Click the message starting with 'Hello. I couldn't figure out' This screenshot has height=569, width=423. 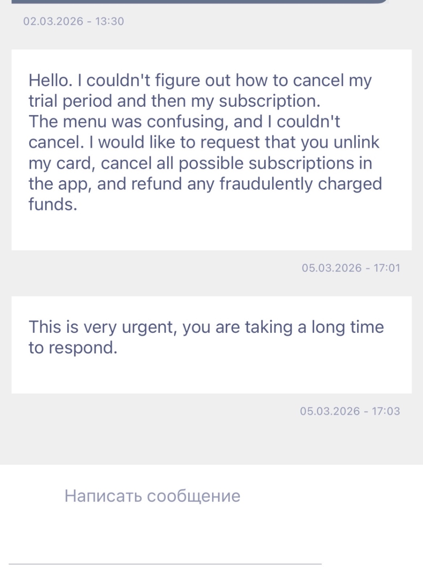211,150
